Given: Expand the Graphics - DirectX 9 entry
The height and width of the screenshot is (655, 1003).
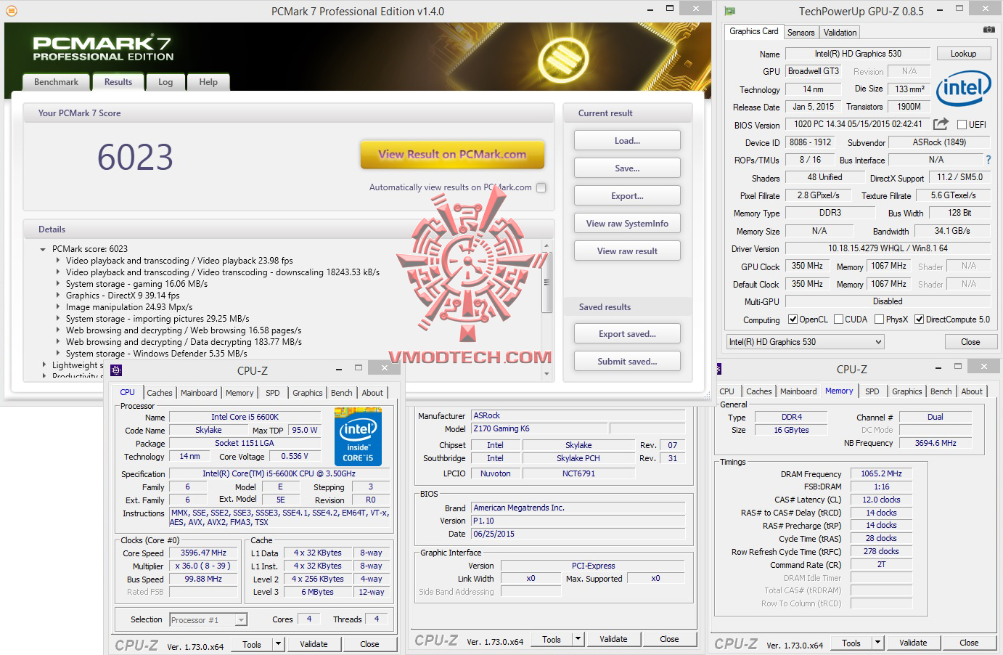Looking at the screenshot, I should pos(57,296).
